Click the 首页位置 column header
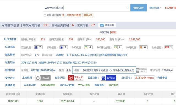This screenshot has width=176, height=105. point(94,94)
